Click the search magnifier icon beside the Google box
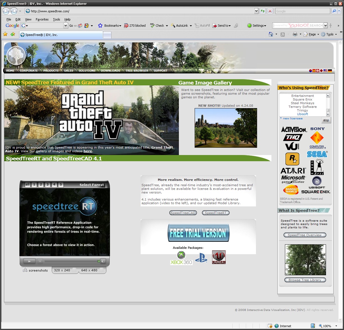 pyautogui.click(x=334, y=11)
